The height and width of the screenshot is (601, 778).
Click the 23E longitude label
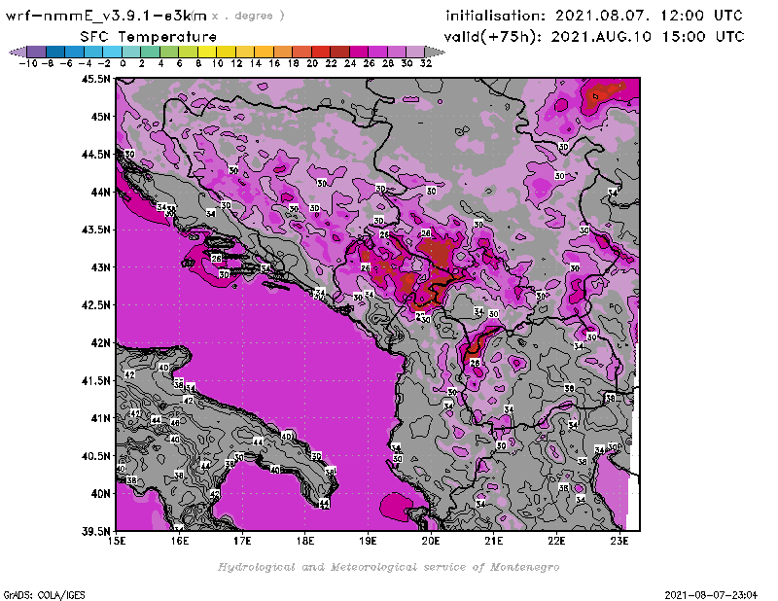pyautogui.click(x=619, y=541)
